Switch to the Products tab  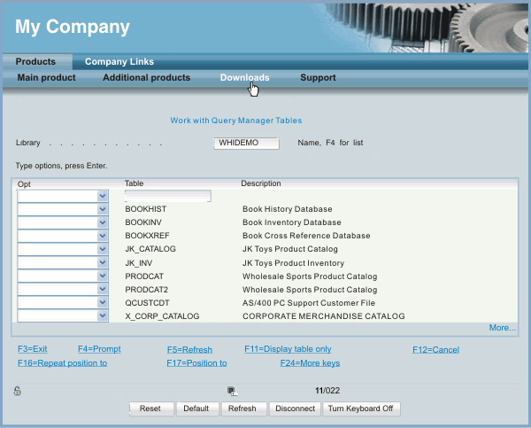(x=35, y=62)
